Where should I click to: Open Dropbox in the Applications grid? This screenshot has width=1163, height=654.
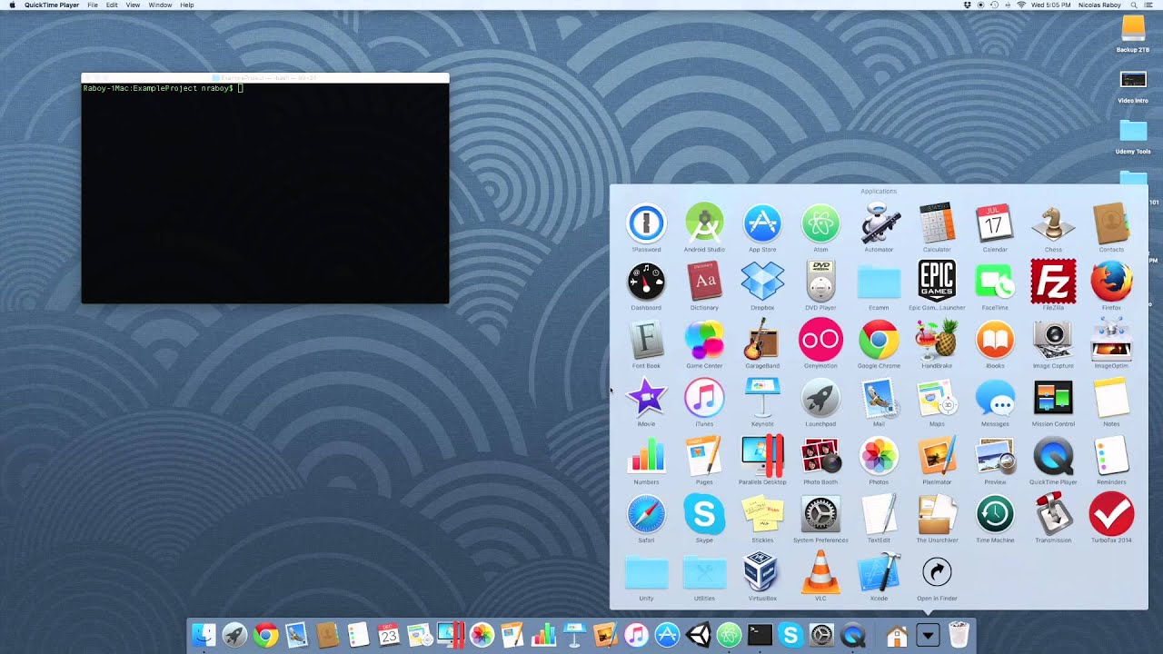pos(762,282)
